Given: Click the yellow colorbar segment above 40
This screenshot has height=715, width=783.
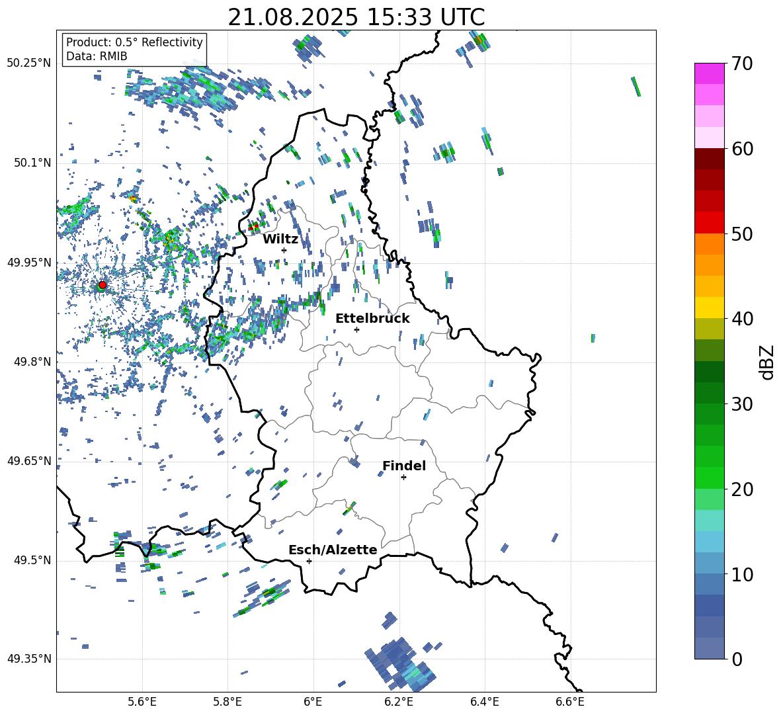Looking at the screenshot, I should coord(710,308).
